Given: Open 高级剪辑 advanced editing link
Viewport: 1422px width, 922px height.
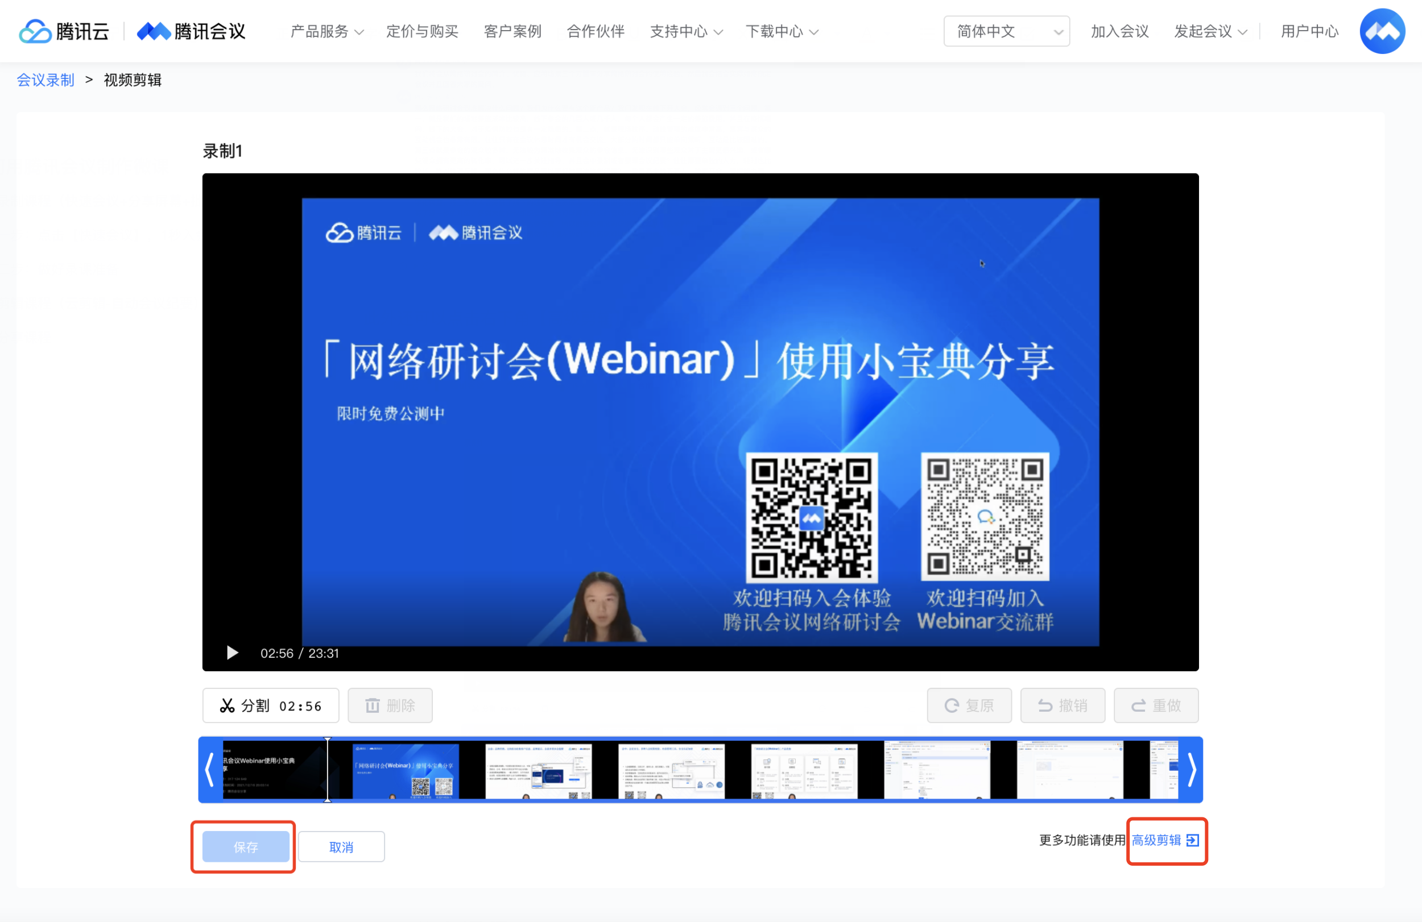Looking at the screenshot, I should [1156, 840].
